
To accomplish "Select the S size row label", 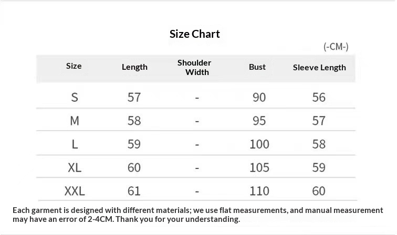I will click(x=75, y=97).
